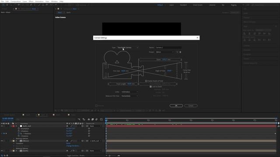Hide the Moon layer eye
Screen dimensions: 280x157
pos(2,141)
